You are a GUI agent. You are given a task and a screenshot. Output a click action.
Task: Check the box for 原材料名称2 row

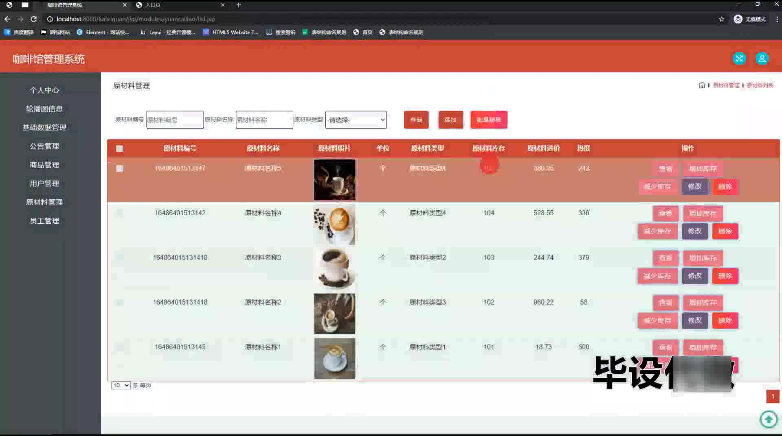(119, 302)
